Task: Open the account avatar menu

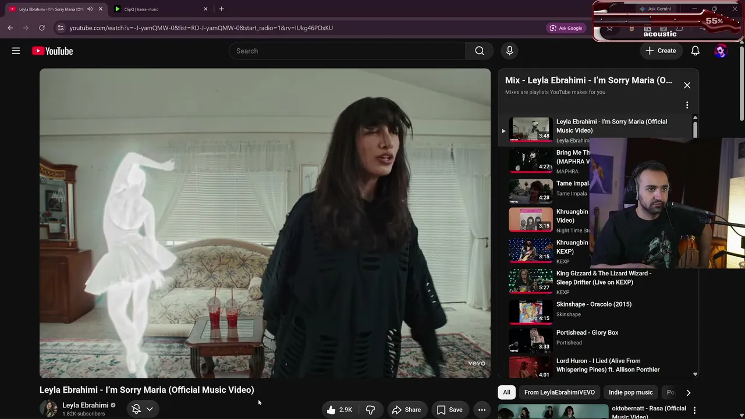Action: (721, 51)
